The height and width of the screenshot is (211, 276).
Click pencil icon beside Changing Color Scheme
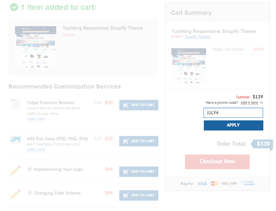(16, 194)
